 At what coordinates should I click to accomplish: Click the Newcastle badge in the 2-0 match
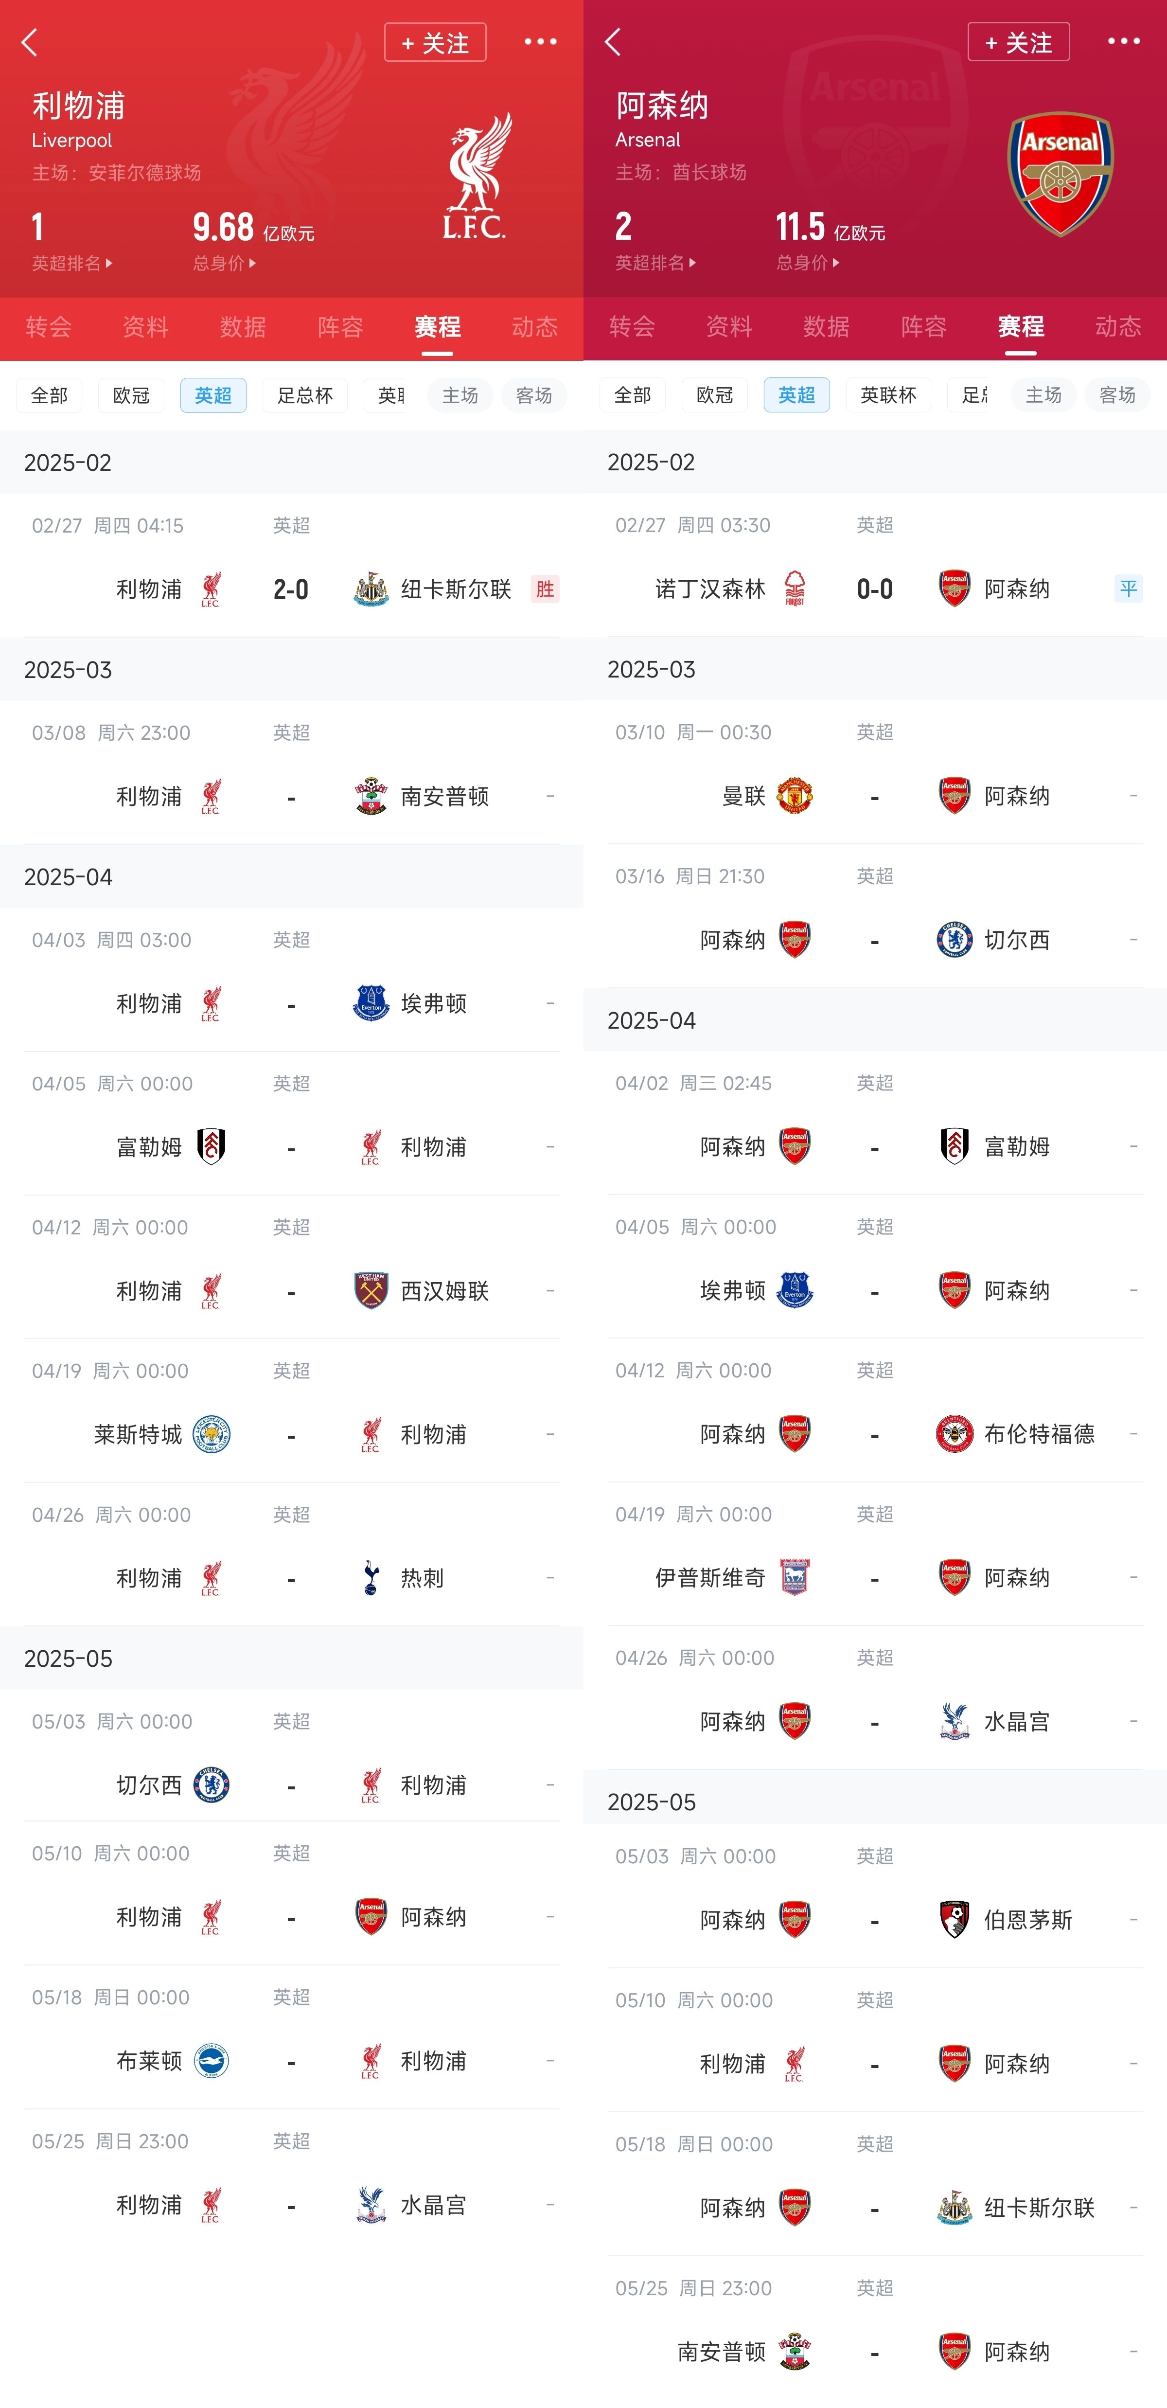point(370,590)
